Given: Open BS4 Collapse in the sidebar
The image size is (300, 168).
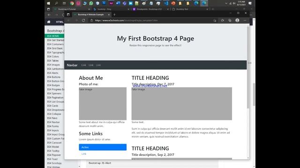Looking at the screenshot, I should (54, 114).
